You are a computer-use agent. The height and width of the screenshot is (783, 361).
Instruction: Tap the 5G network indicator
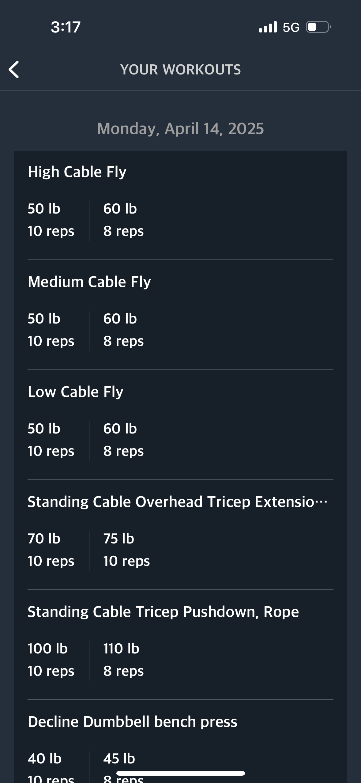point(291,27)
